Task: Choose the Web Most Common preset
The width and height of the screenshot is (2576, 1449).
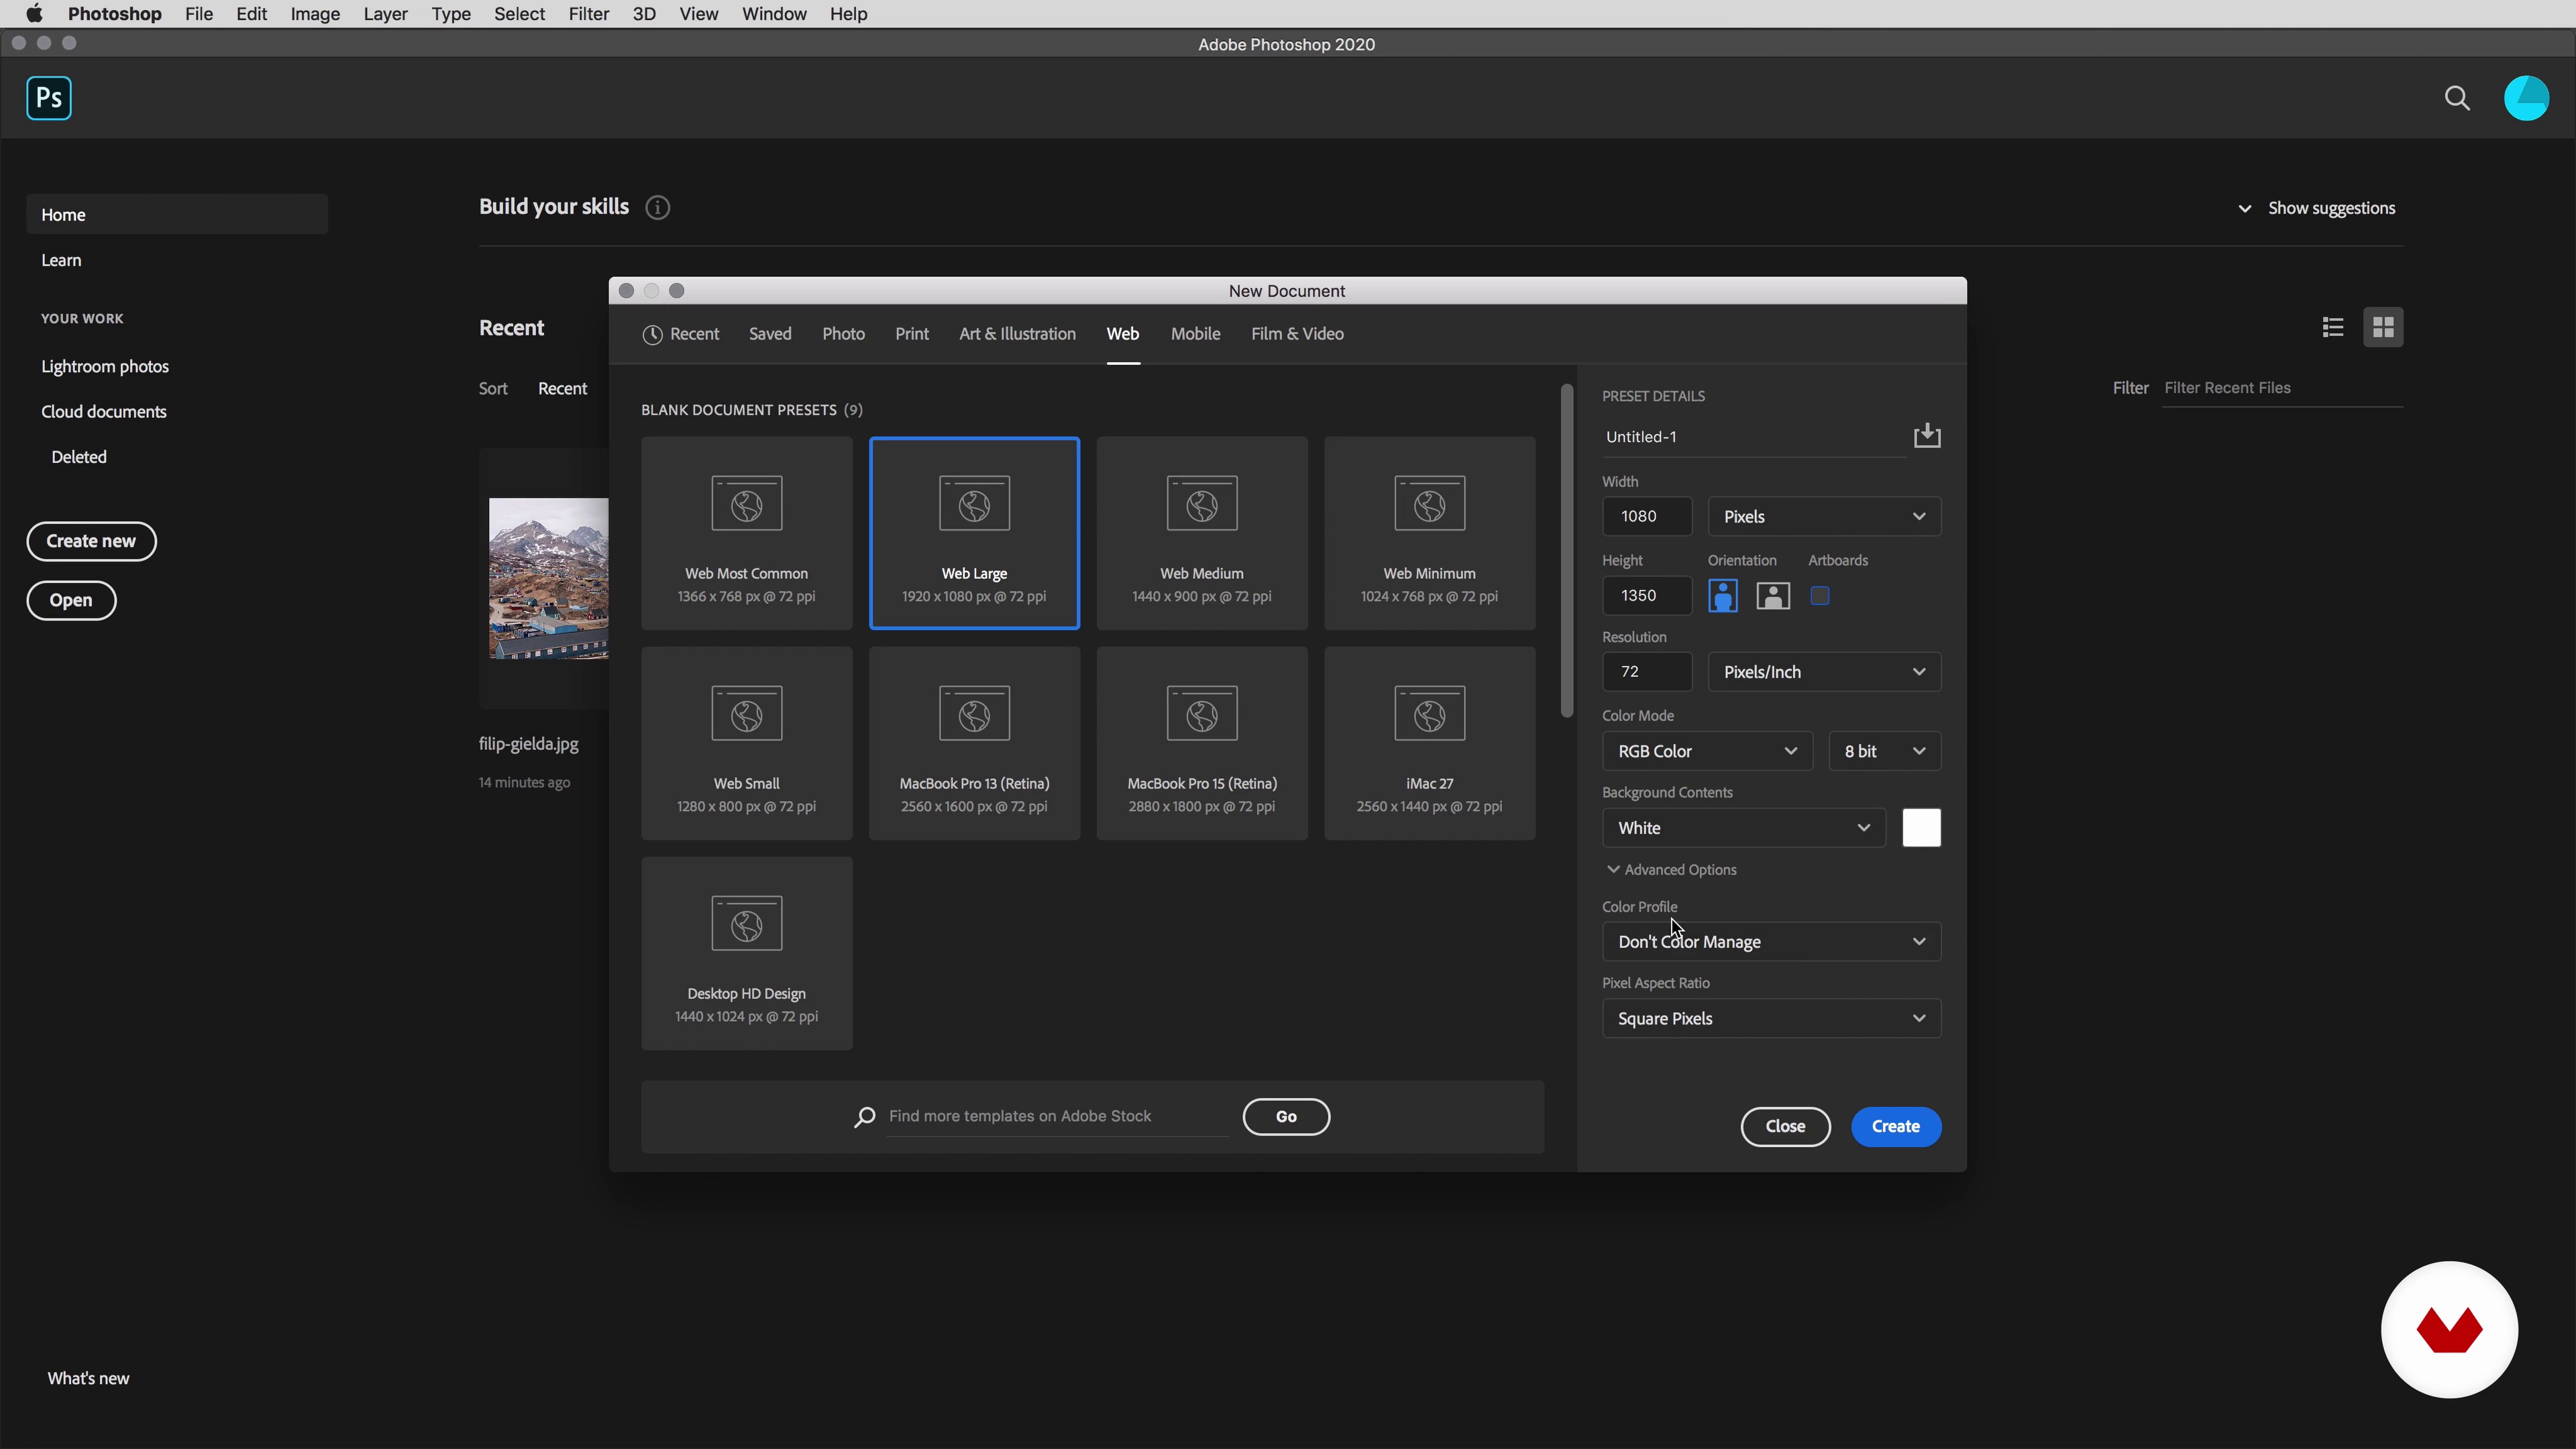Action: (747, 533)
